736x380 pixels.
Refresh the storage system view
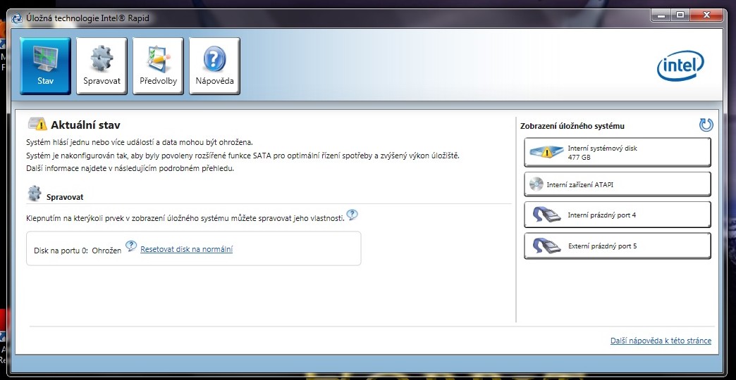(x=706, y=125)
